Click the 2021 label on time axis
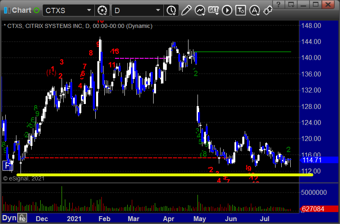This screenshot has height=224, width=340. pyautogui.click(x=74, y=219)
